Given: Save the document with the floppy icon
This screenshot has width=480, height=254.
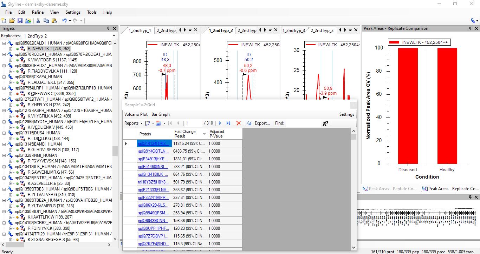Looking at the screenshot, I should (x=20, y=21).
